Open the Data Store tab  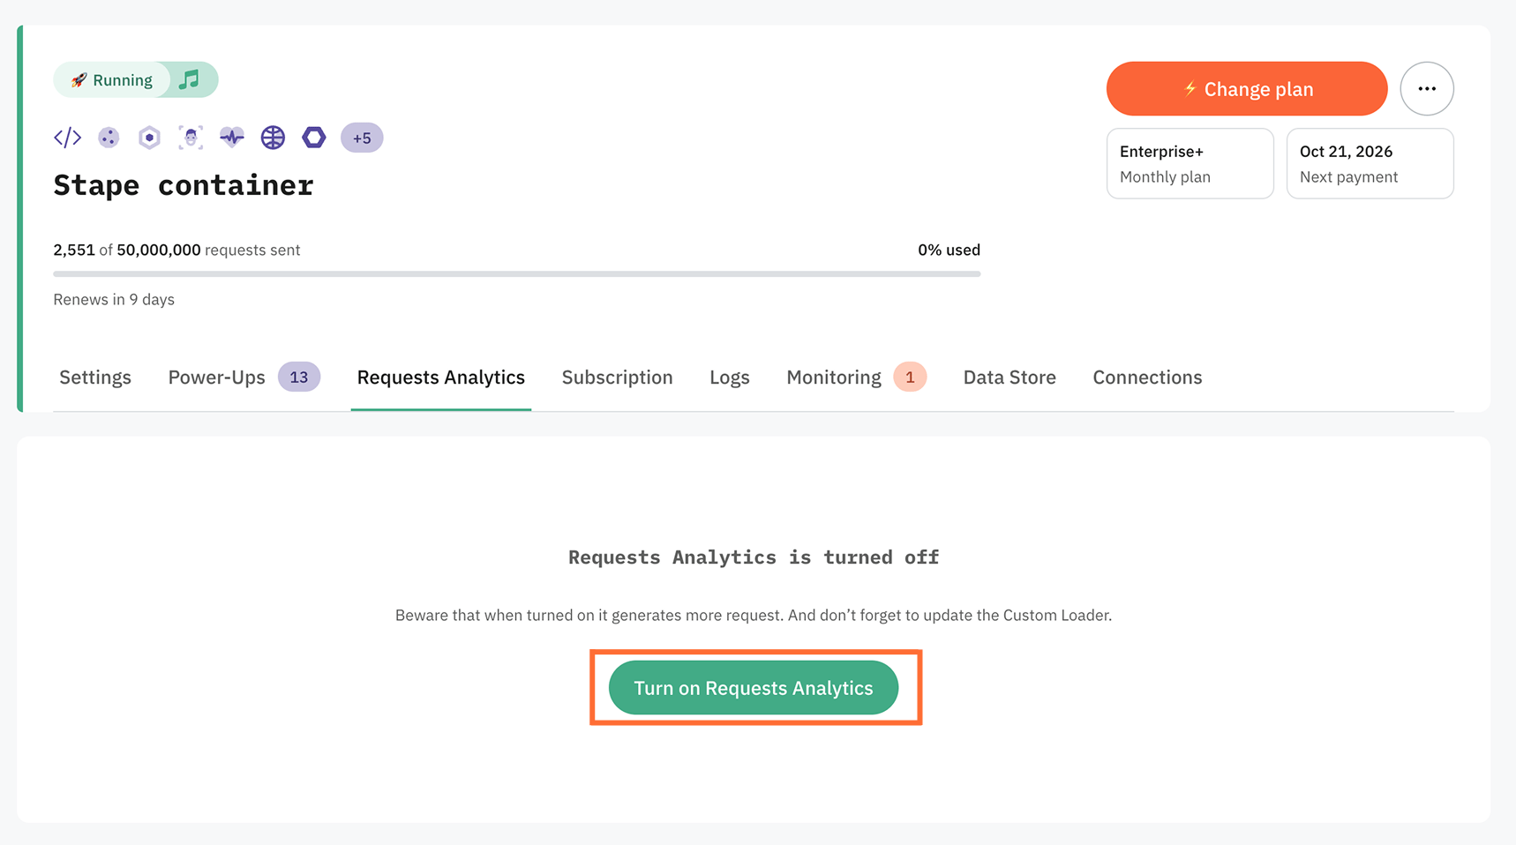coord(1009,378)
